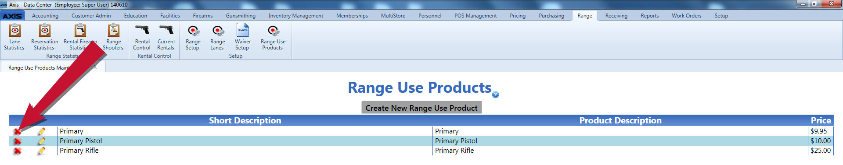Image resolution: width=843 pixels, height=165 pixels.
Task: Open the Gunsmithing ribbon tab
Action: [241, 16]
